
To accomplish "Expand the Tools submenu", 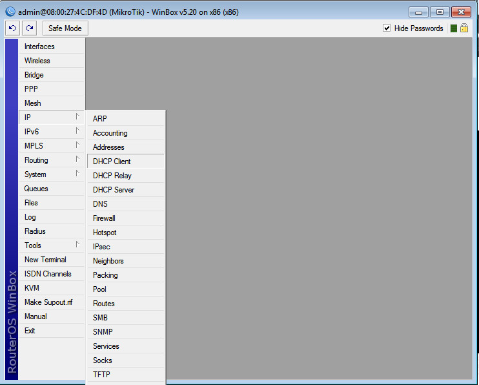I will 52,245.
